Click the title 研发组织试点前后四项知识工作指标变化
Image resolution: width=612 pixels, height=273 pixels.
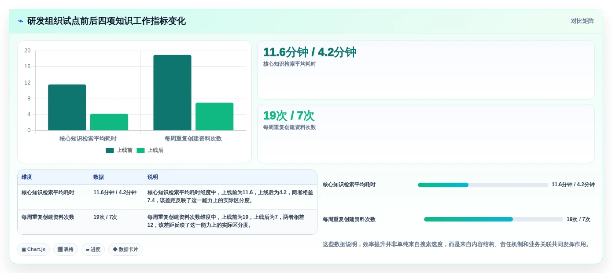pos(106,21)
